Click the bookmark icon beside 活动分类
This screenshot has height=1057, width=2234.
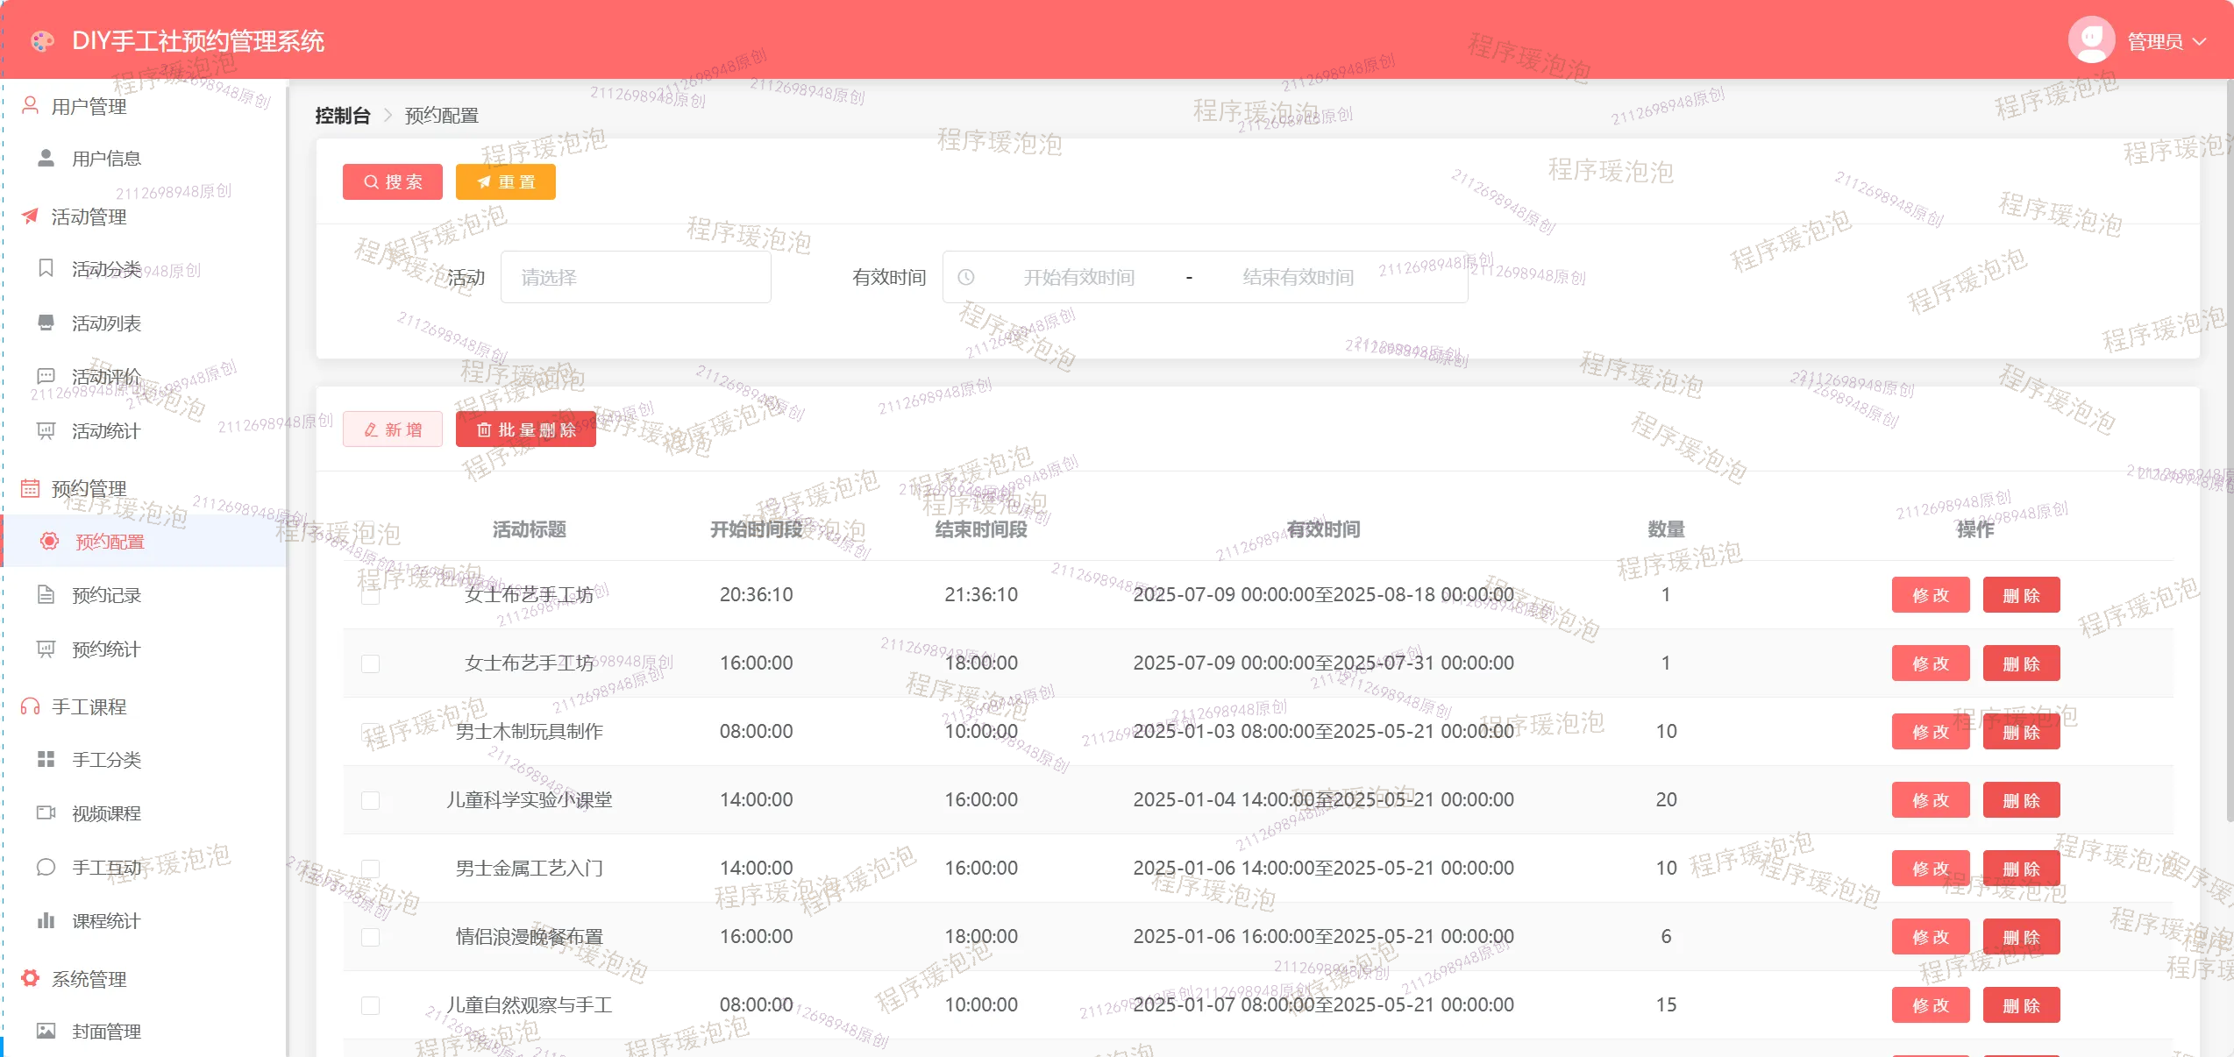click(46, 269)
